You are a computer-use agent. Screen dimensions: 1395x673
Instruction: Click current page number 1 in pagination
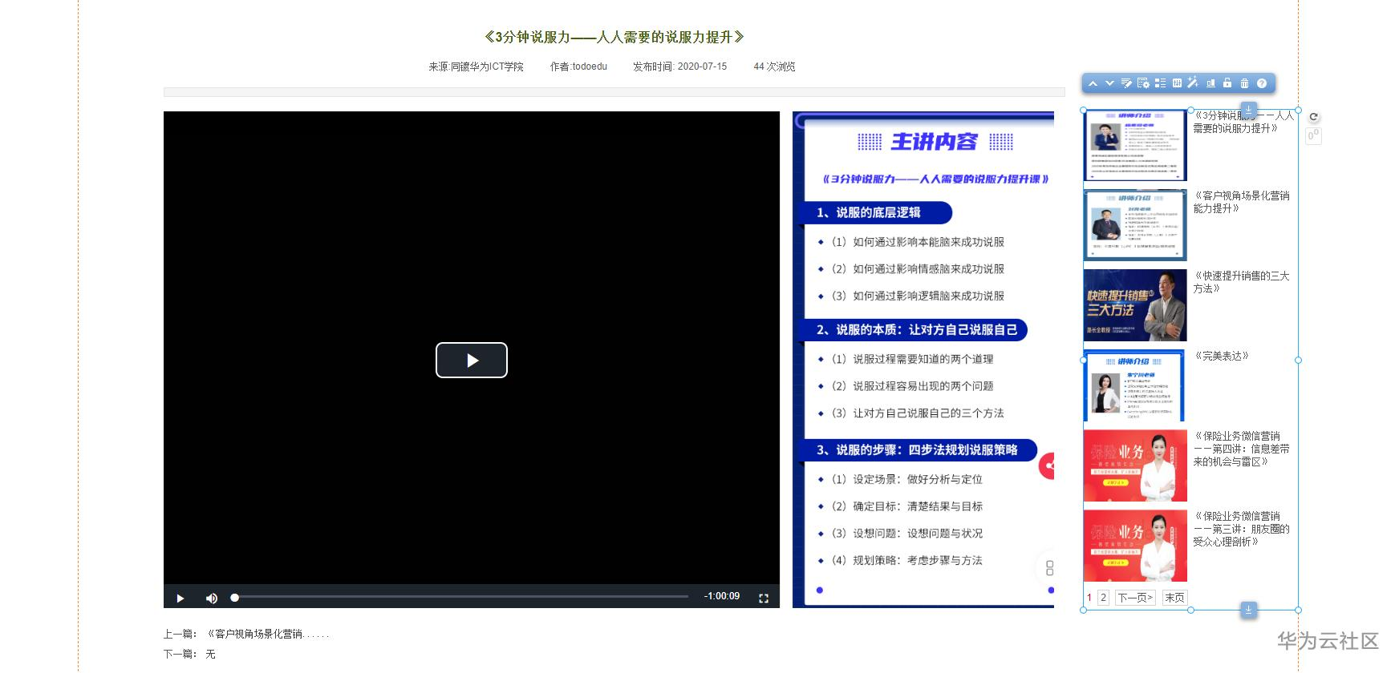pos(1089,598)
